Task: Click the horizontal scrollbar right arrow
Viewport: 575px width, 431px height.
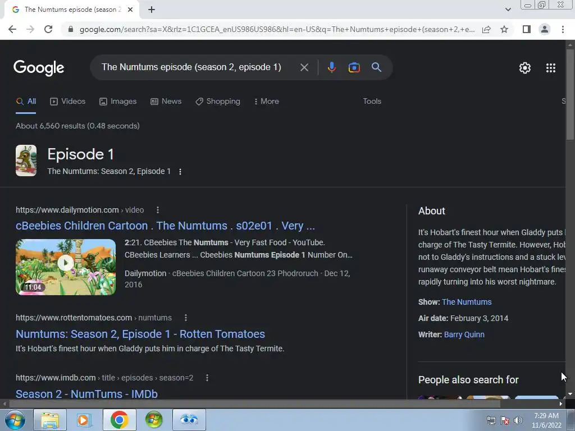Action: pyautogui.click(x=561, y=404)
